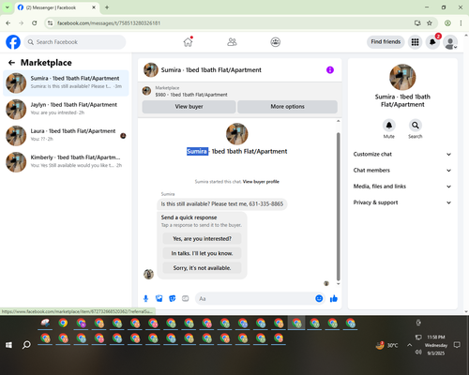Screen dimensions: 469x375
Task: View site information icon in address bar
Action: pyautogui.click(x=50, y=22)
